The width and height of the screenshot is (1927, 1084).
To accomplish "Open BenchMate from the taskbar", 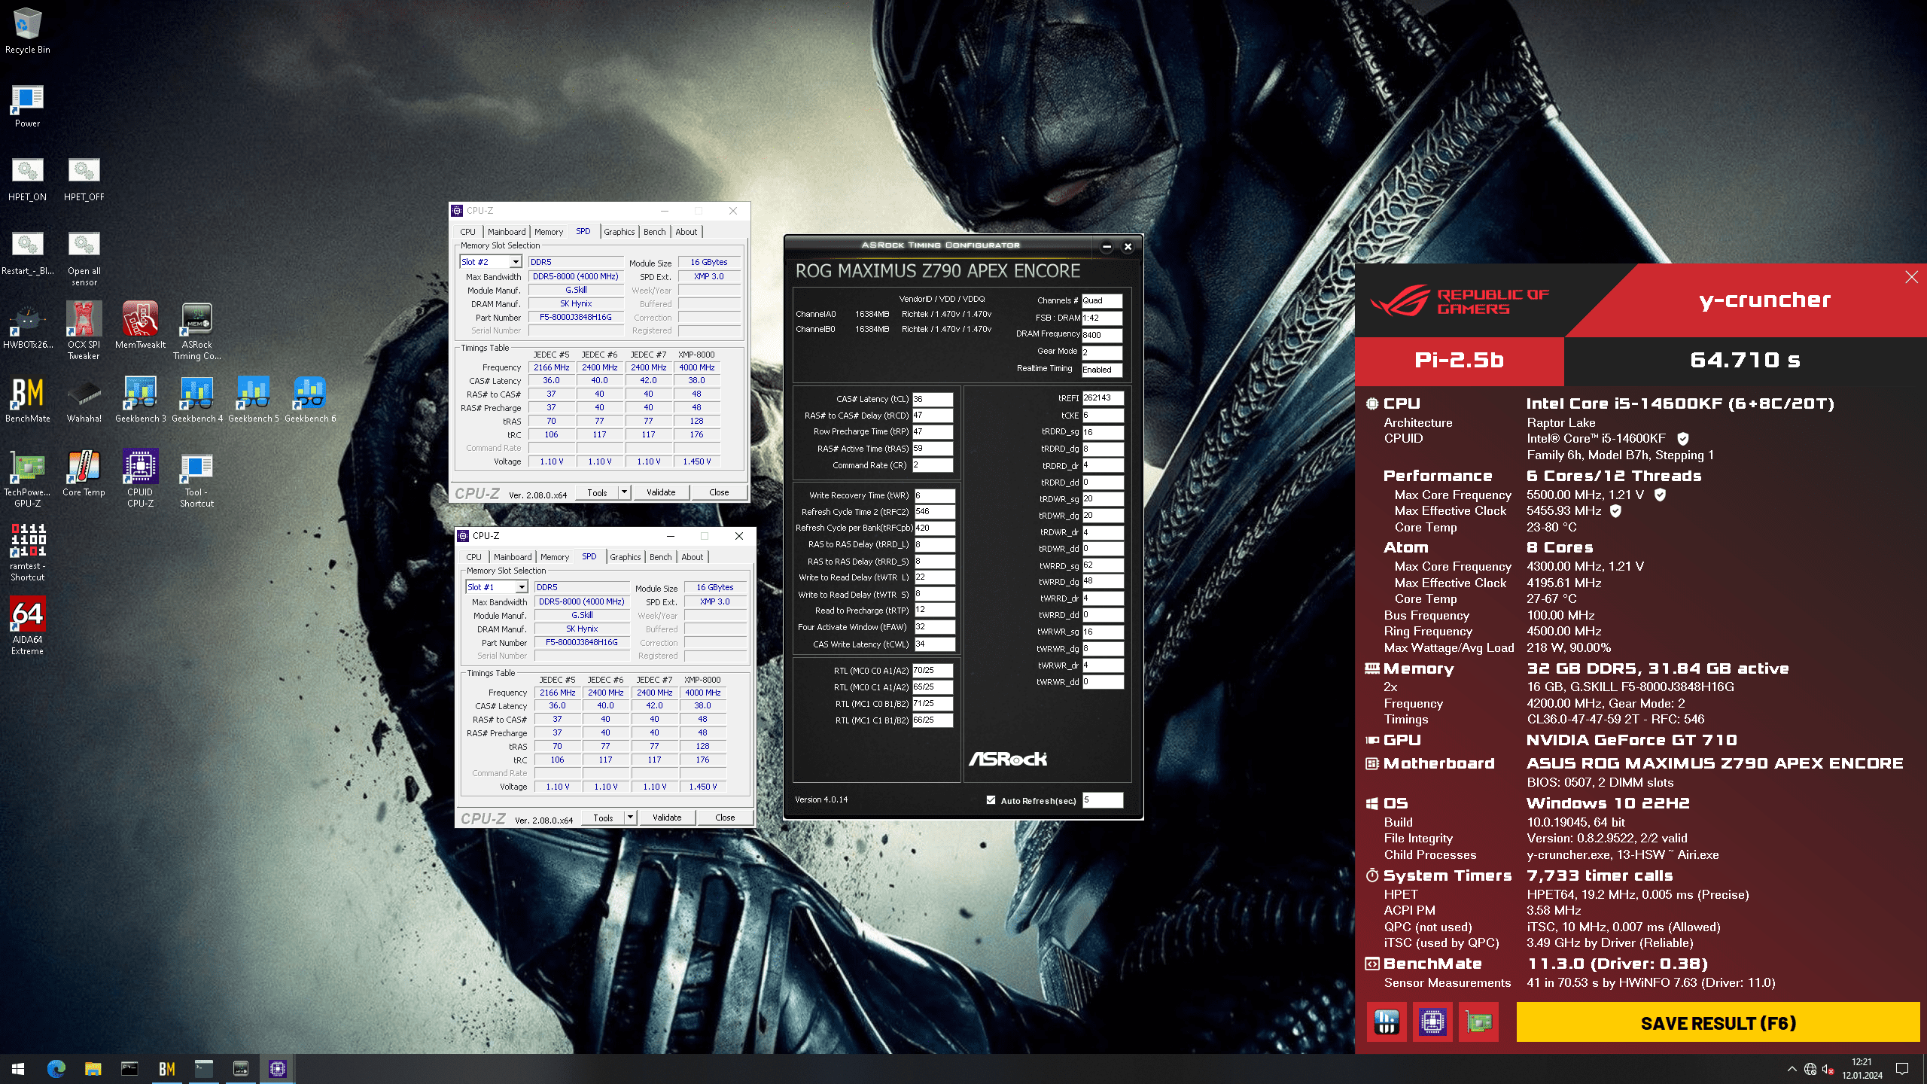I will click(x=166, y=1068).
